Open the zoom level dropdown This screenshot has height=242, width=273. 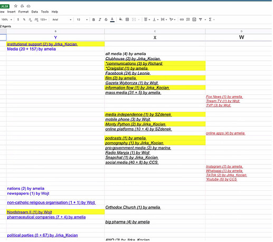tap(7, 20)
